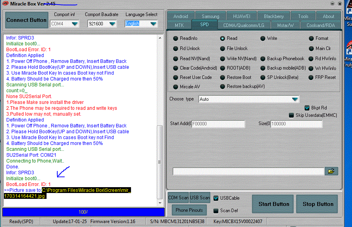Select the SPD tab
The height and width of the screenshot is (227, 352).
coord(204,25)
